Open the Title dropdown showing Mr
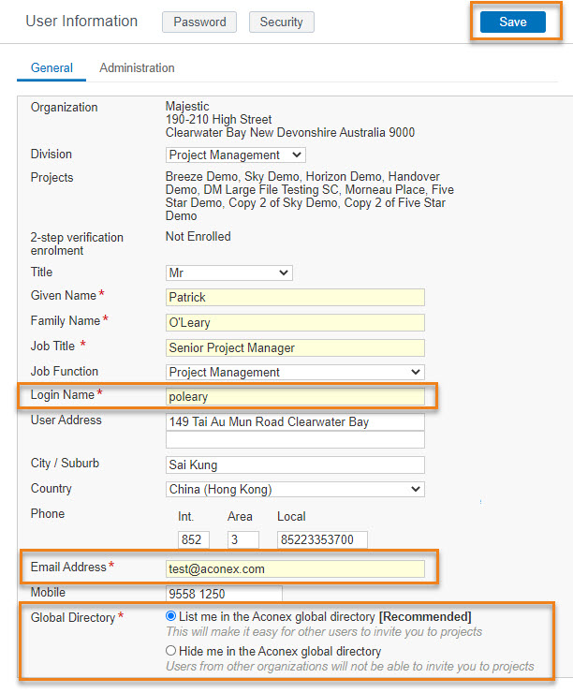 [229, 273]
